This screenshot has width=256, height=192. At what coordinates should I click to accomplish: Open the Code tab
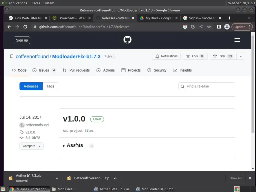click(19, 70)
